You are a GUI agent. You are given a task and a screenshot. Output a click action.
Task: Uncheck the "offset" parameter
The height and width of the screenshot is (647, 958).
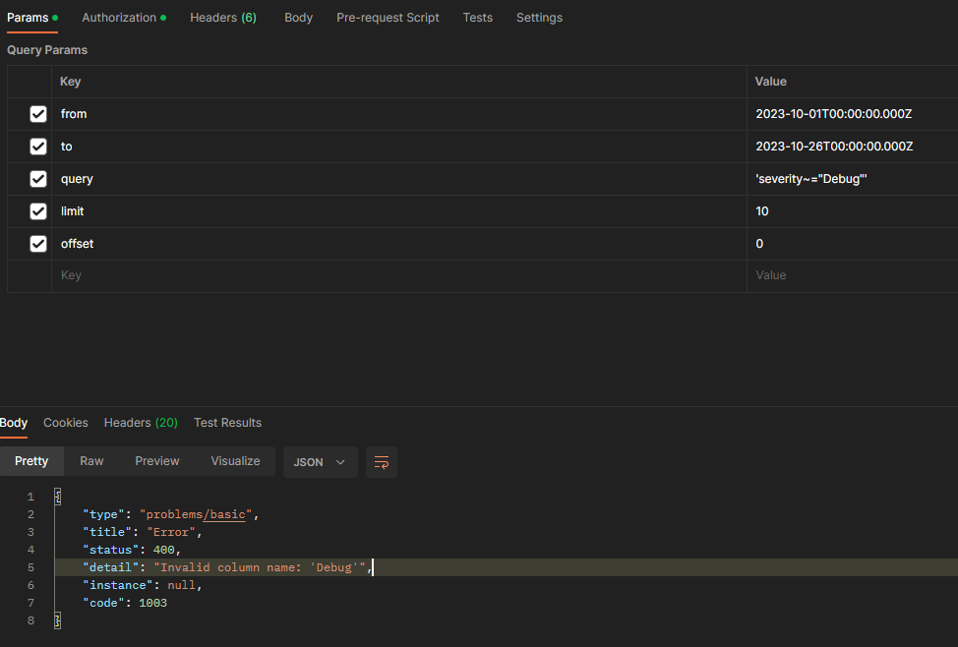point(37,243)
